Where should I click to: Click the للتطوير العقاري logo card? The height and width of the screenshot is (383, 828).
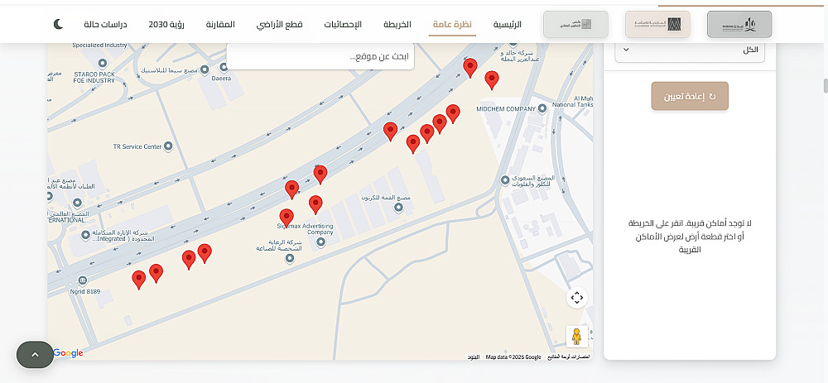[575, 24]
